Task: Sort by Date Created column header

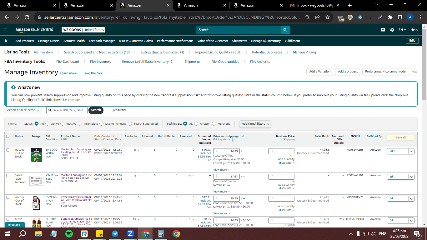Action: tap(104, 136)
